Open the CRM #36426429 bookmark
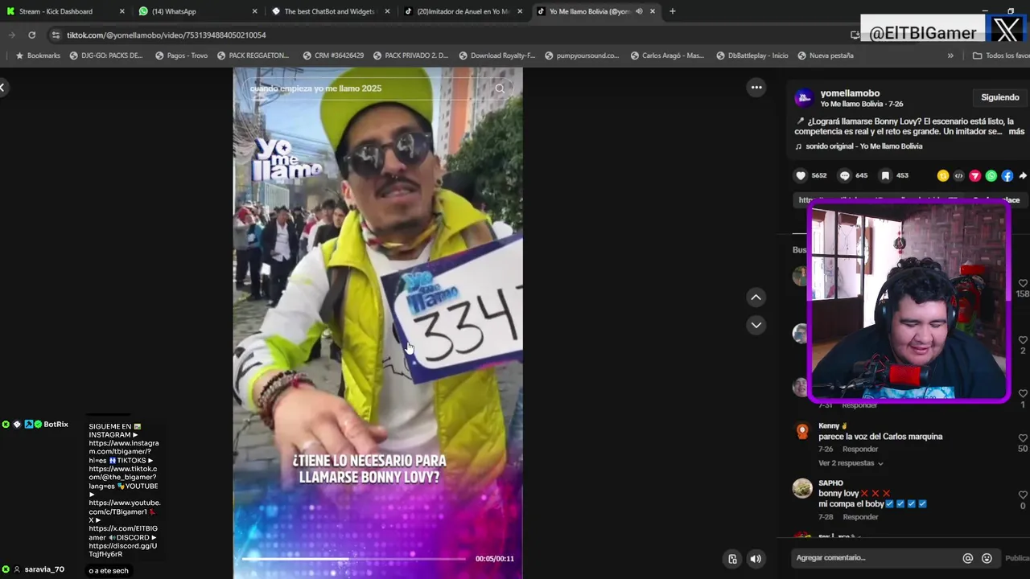The width and height of the screenshot is (1030, 579). click(x=333, y=55)
